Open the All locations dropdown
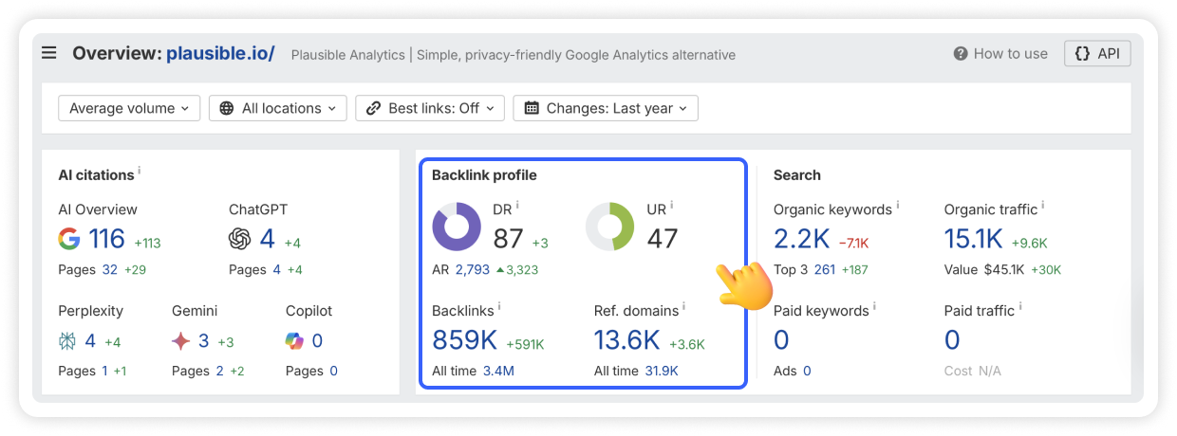The height and width of the screenshot is (436, 1177). (278, 108)
